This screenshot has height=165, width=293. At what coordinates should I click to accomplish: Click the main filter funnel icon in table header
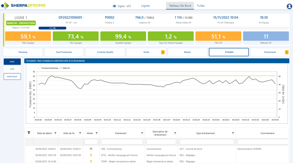(x=28, y=133)
